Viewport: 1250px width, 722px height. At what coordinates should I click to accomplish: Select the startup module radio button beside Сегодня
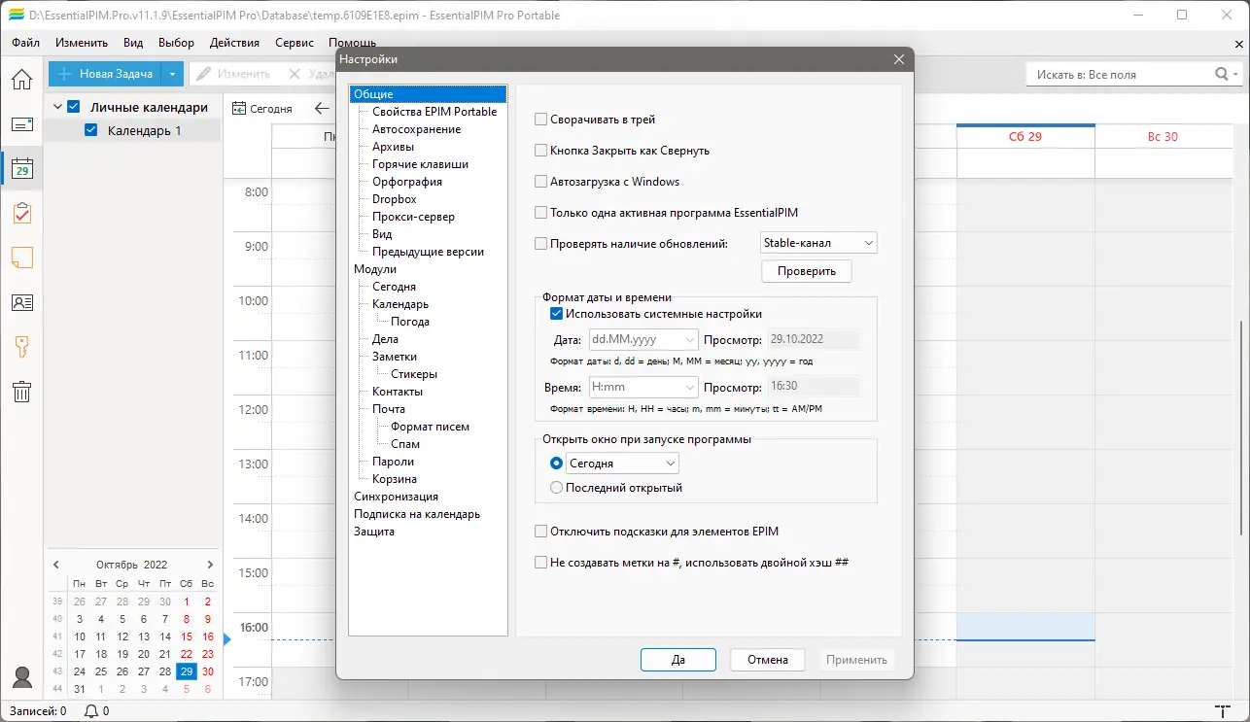click(557, 464)
